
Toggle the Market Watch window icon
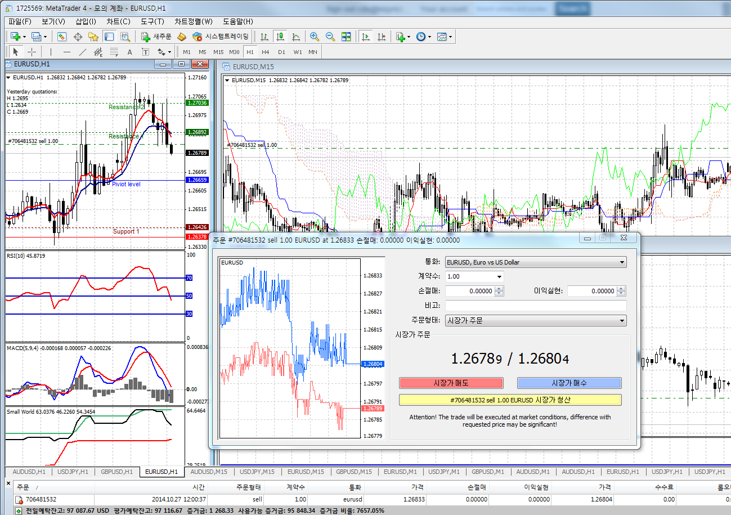pos(62,37)
